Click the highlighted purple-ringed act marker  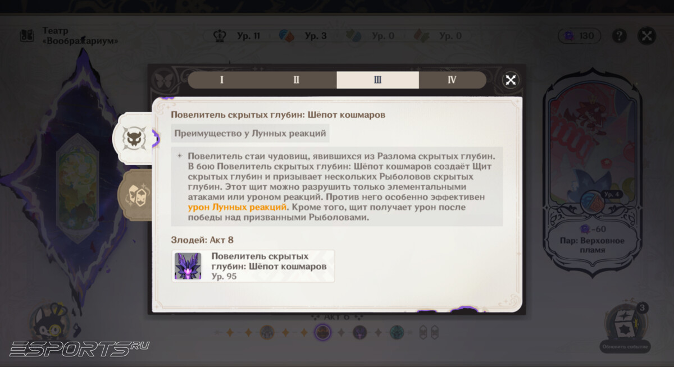322,332
